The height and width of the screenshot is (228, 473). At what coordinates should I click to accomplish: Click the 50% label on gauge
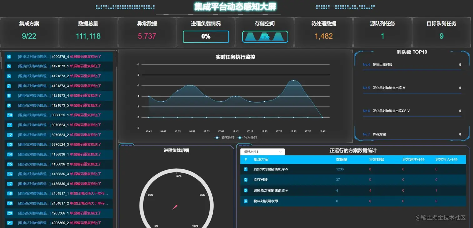point(179,176)
